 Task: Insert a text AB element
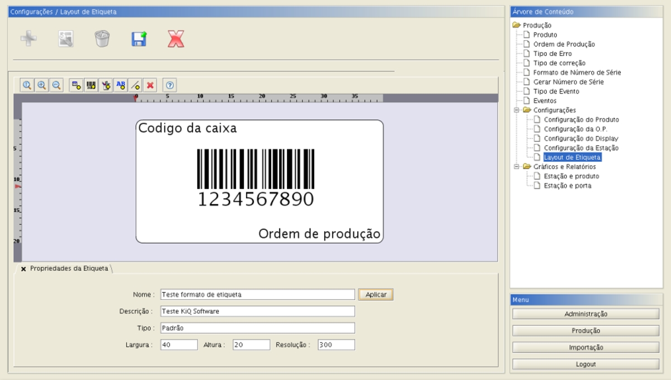120,85
